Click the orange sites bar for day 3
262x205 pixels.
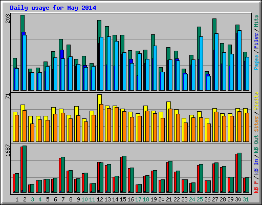coord(32,133)
